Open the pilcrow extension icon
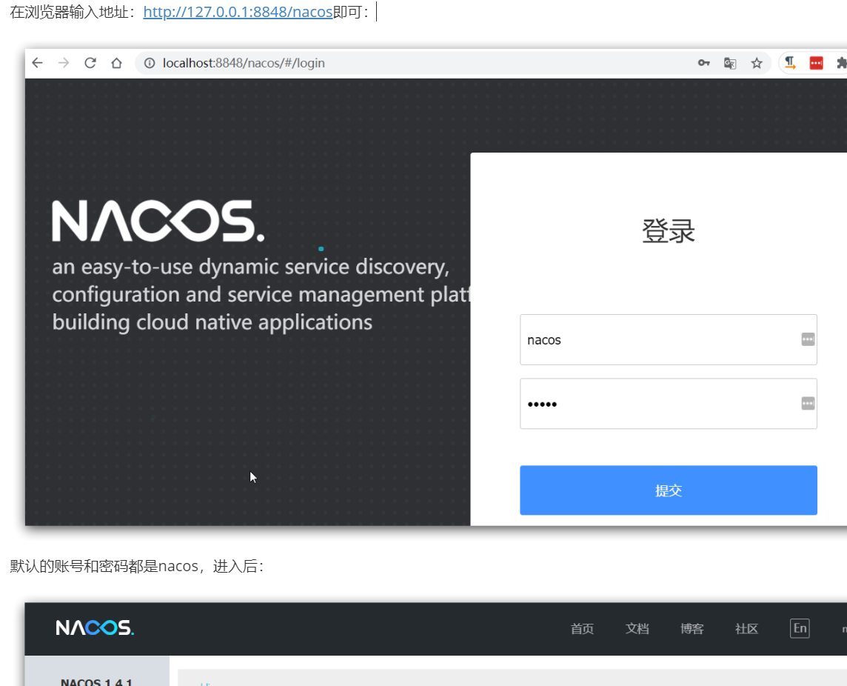 click(x=790, y=63)
